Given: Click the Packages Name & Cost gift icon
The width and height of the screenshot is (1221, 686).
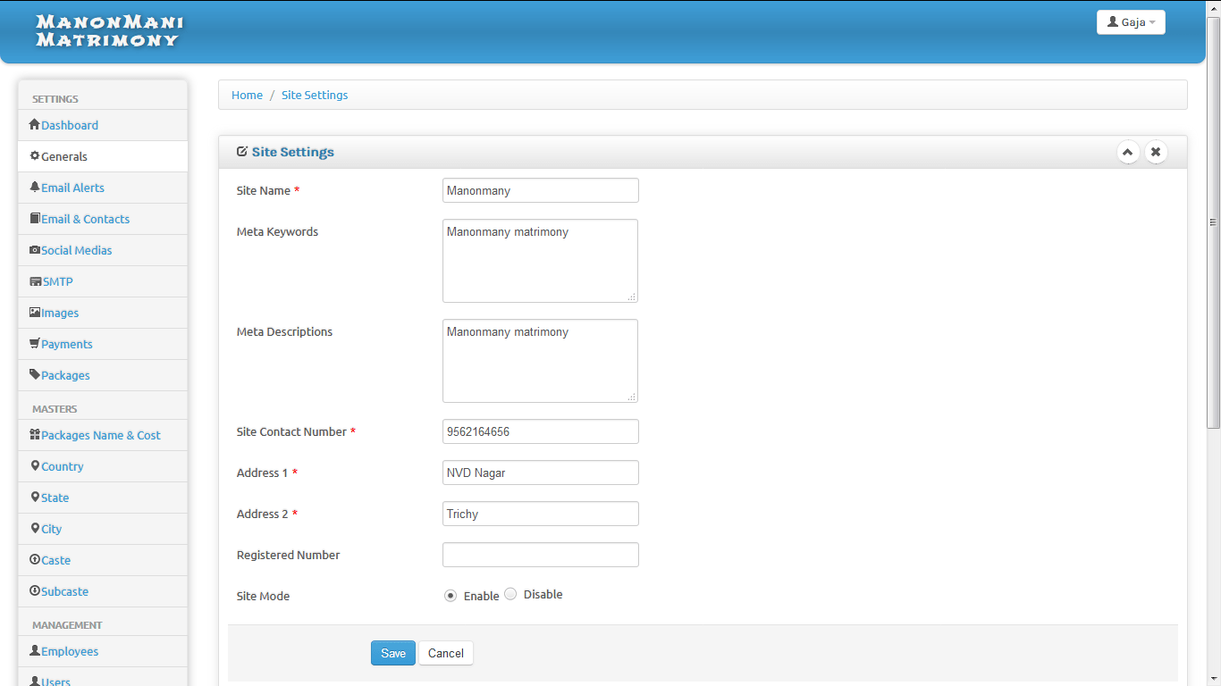Looking at the screenshot, I should coord(35,435).
